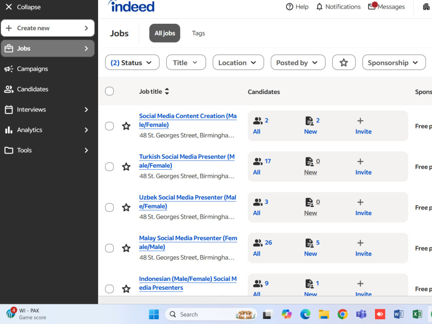Select all jobs header checkbox
Viewport: 432px width, 324px height.
click(x=109, y=91)
